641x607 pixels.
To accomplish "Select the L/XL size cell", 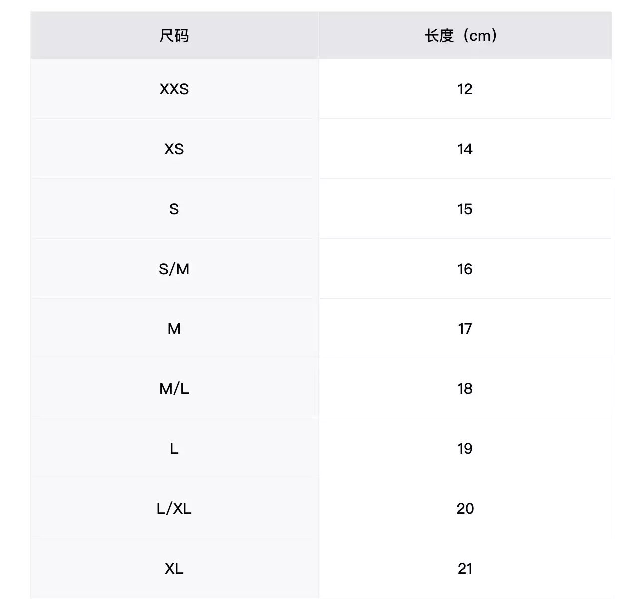I will pyautogui.click(x=174, y=508).
